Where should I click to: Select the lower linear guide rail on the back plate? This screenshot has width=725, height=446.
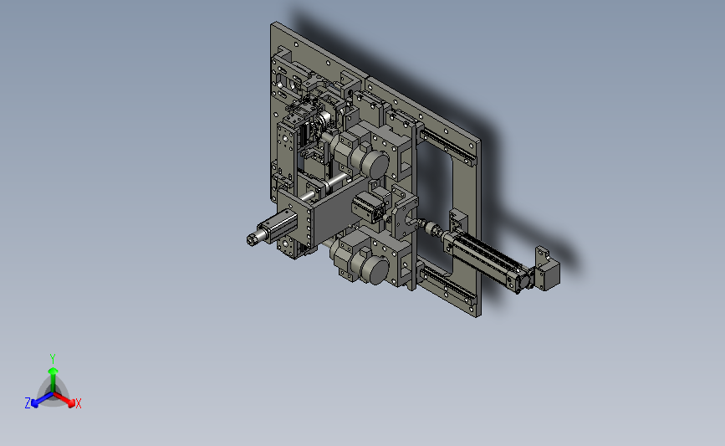[x=447, y=285]
